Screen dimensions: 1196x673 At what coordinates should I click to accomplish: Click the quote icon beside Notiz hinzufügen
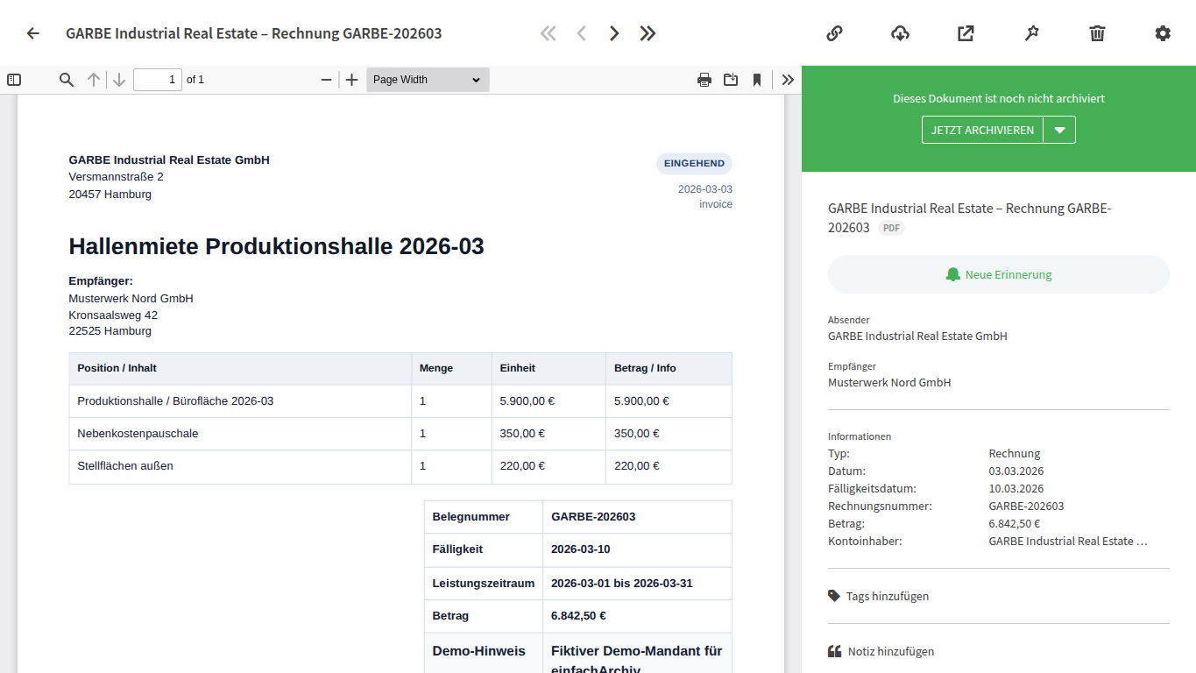[x=834, y=651]
